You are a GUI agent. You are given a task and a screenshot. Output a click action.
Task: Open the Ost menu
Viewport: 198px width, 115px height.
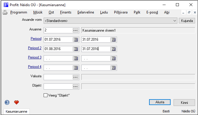51,12
